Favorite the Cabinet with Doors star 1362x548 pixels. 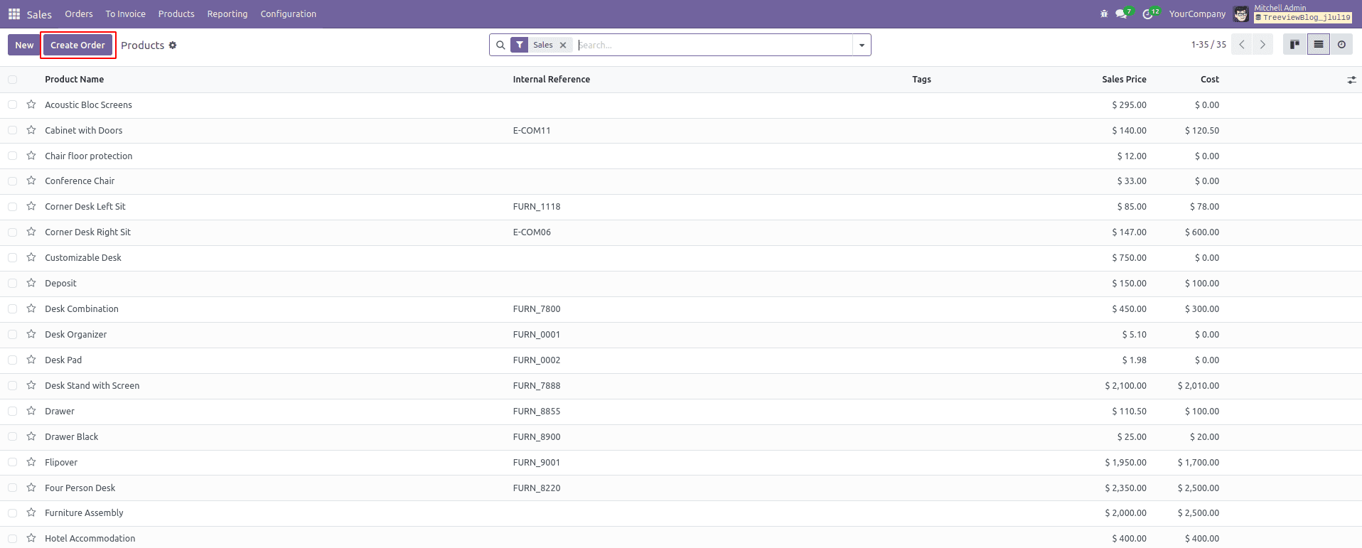pos(31,130)
